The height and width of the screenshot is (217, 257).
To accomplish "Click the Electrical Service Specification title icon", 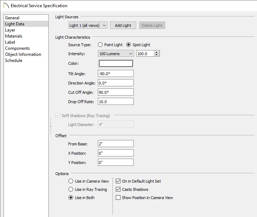I will coord(6,6).
